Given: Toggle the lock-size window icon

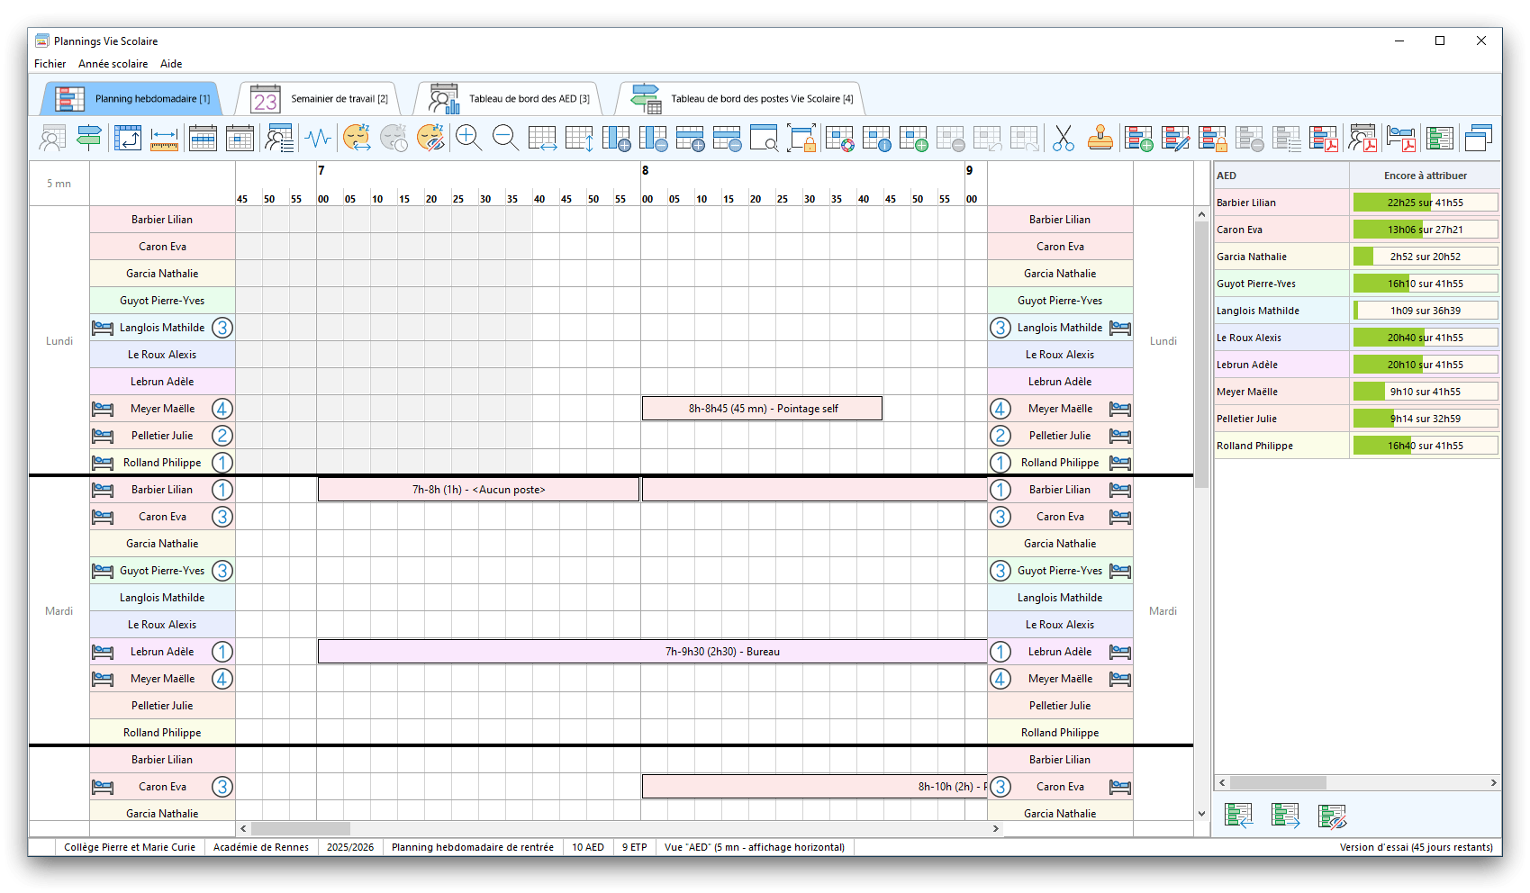Looking at the screenshot, I should 801,138.
